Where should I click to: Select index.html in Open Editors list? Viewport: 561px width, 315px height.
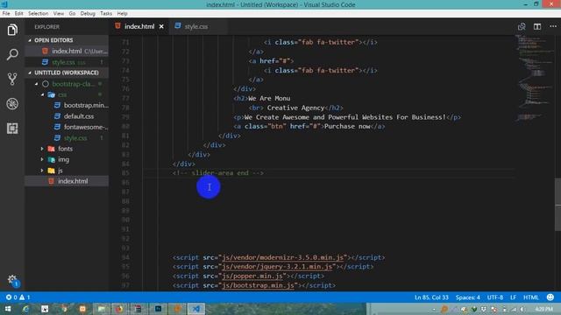coord(67,51)
